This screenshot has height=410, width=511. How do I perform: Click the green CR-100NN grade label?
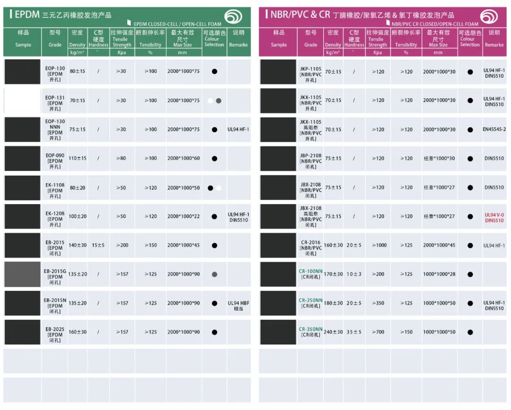[310, 271]
